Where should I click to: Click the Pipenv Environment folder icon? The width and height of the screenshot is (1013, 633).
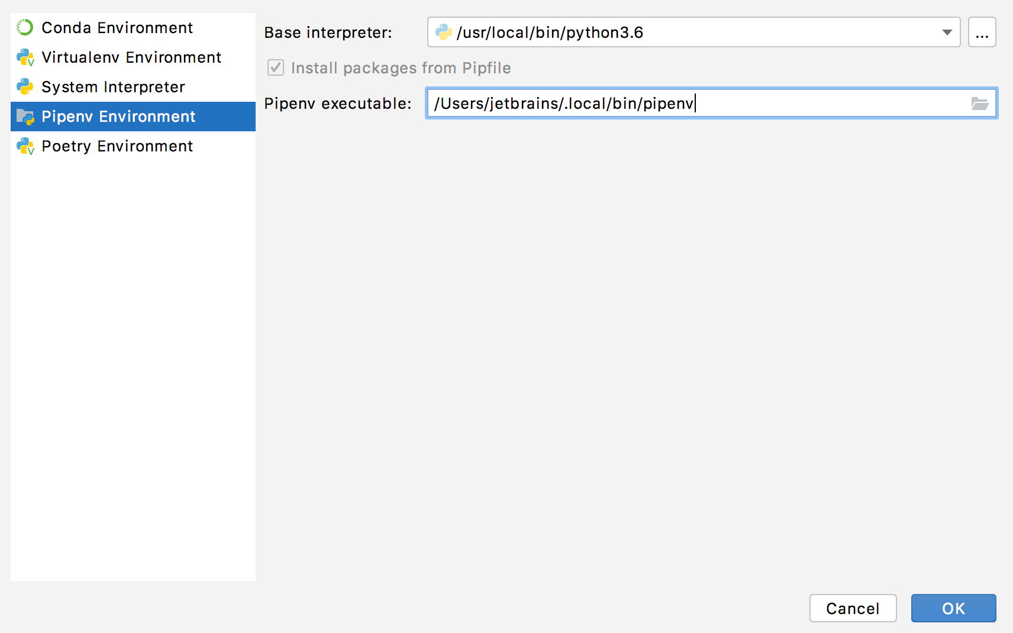point(25,117)
